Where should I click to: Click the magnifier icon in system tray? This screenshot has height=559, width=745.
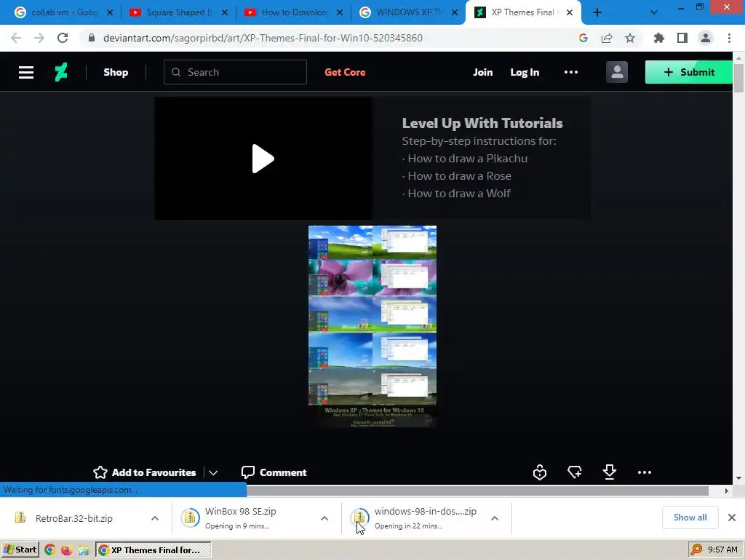point(696,550)
